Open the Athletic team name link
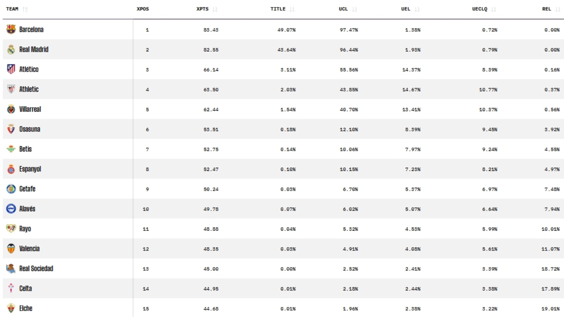This screenshot has height=317, width=564. tap(29, 89)
